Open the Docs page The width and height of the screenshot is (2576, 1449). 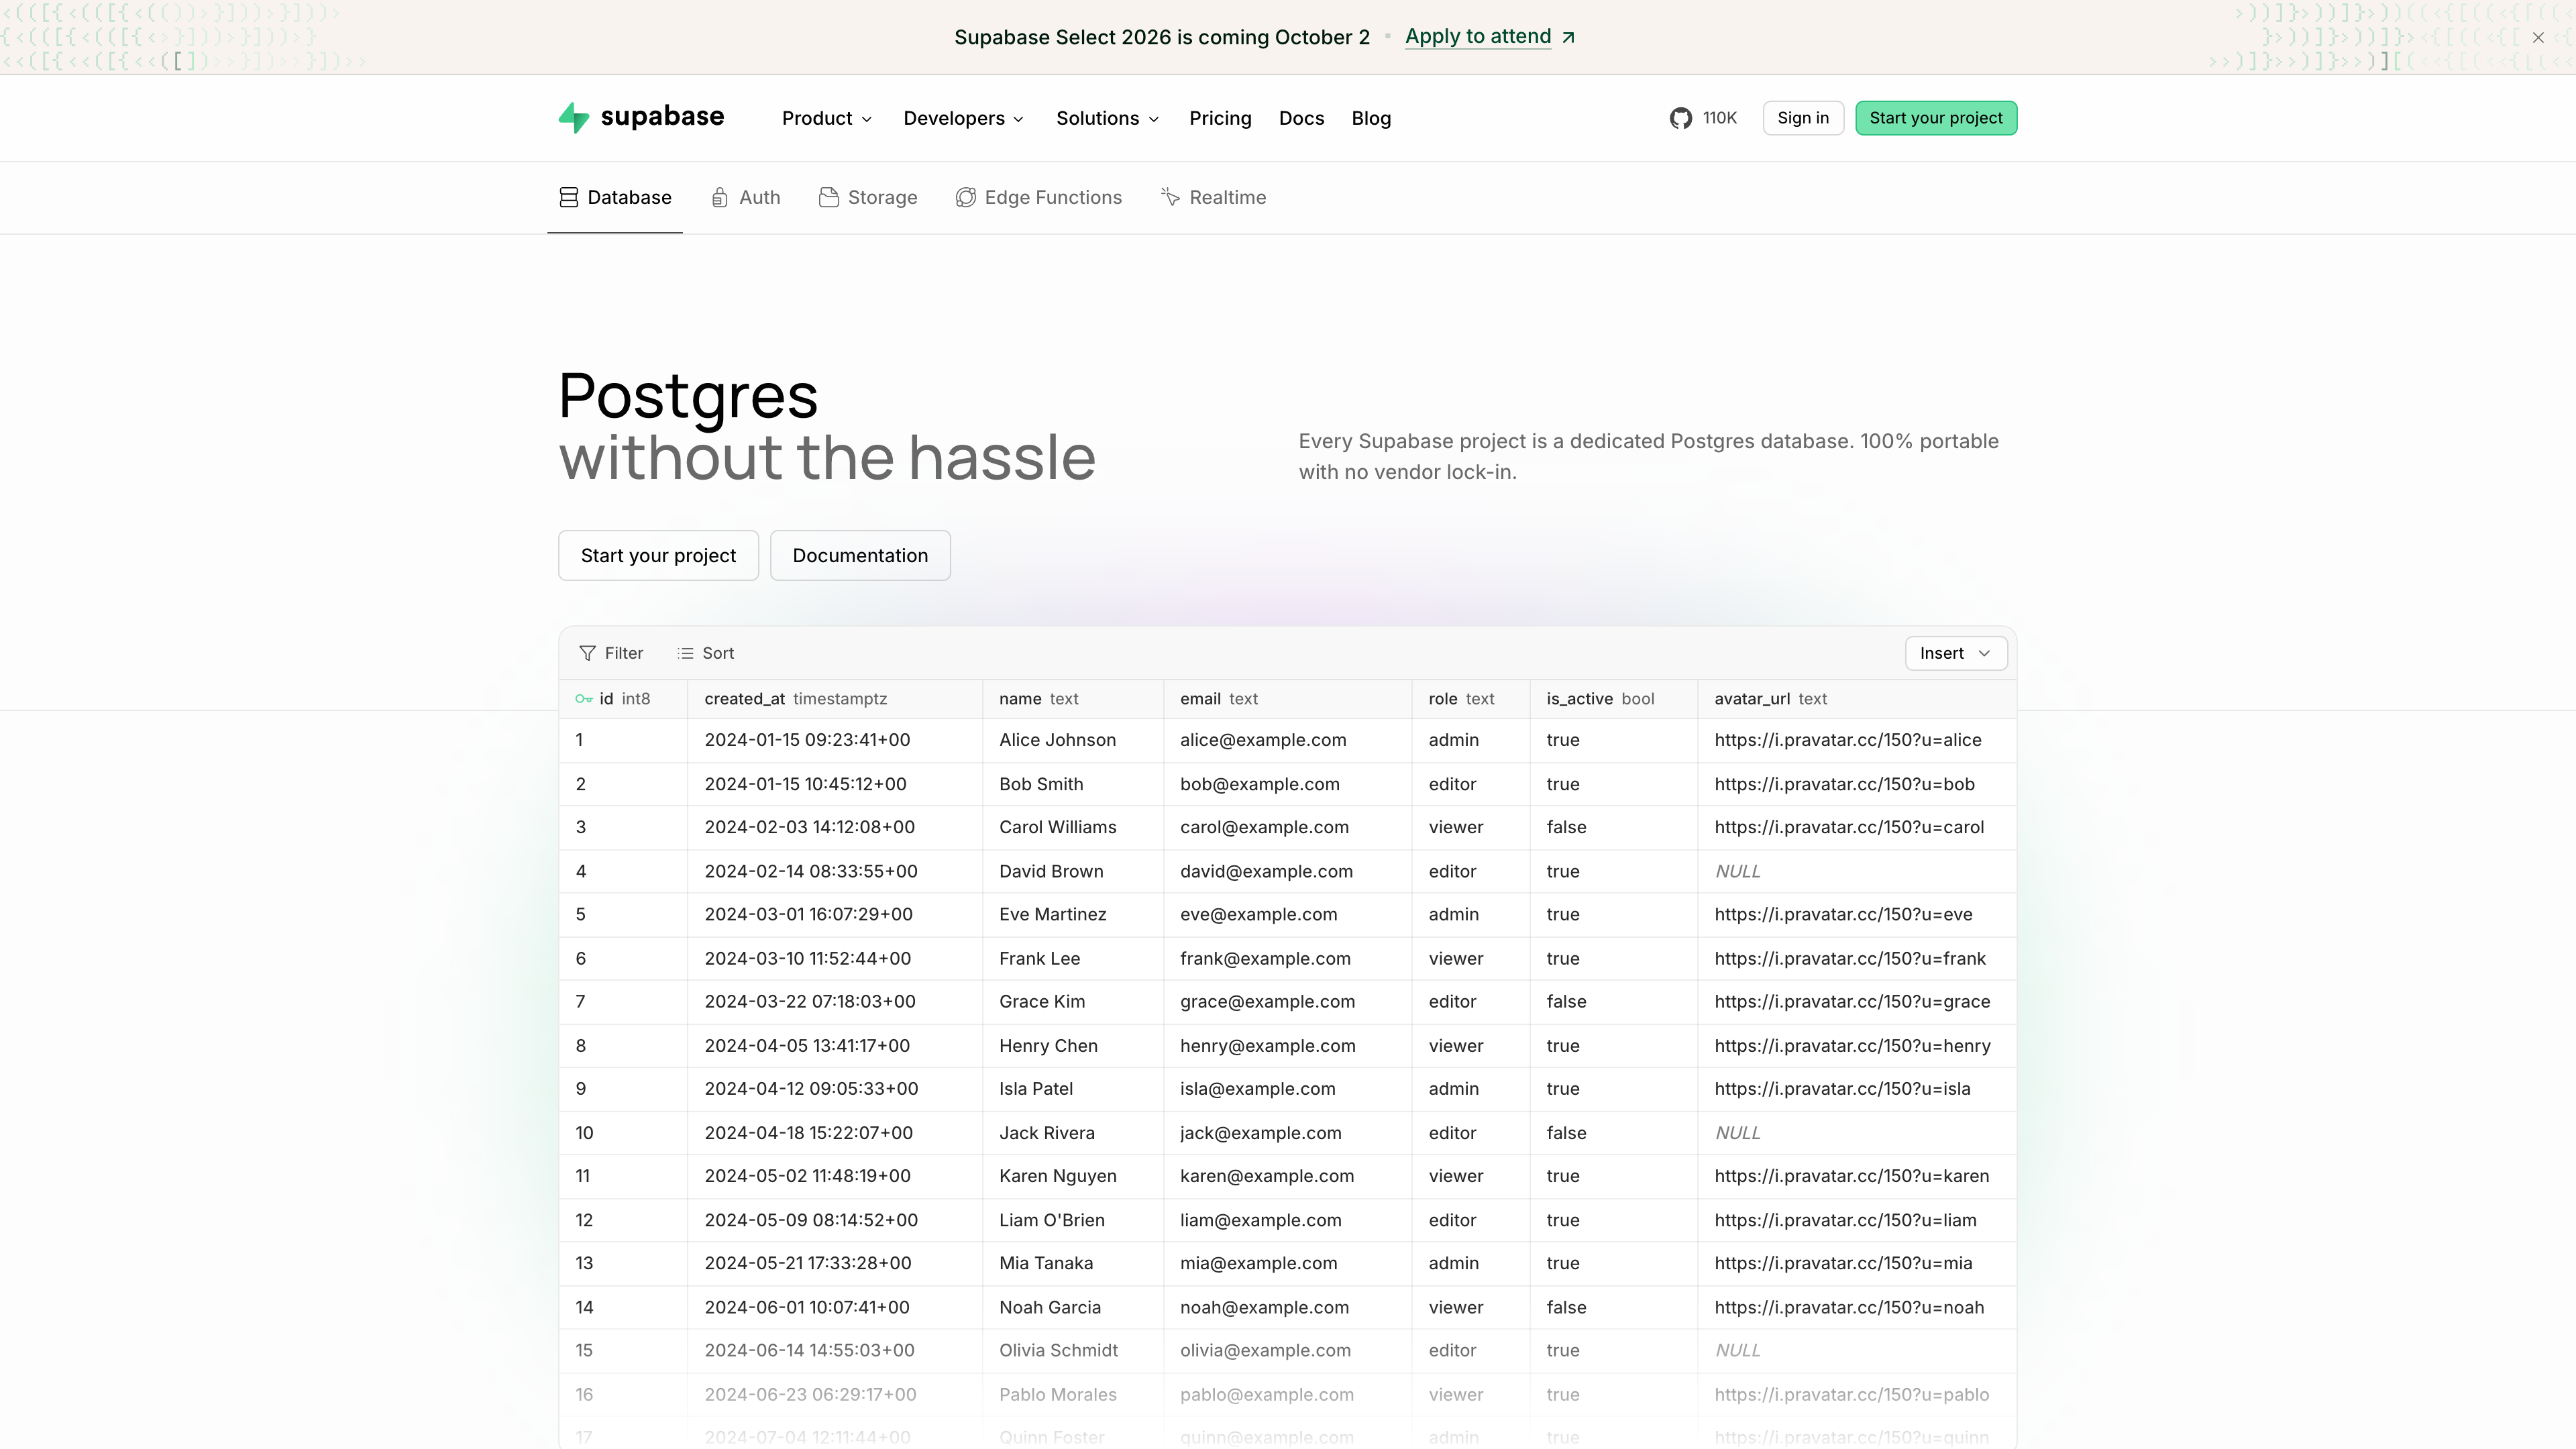(x=1301, y=118)
